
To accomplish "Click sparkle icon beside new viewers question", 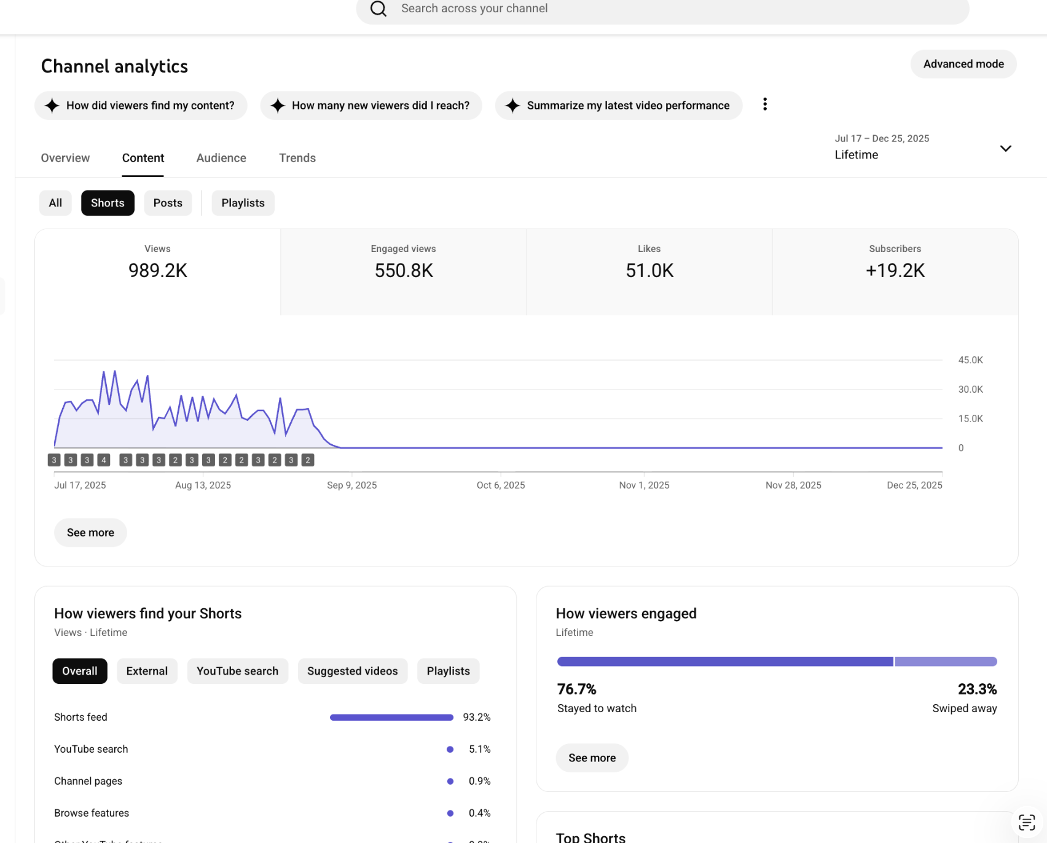I will point(278,106).
